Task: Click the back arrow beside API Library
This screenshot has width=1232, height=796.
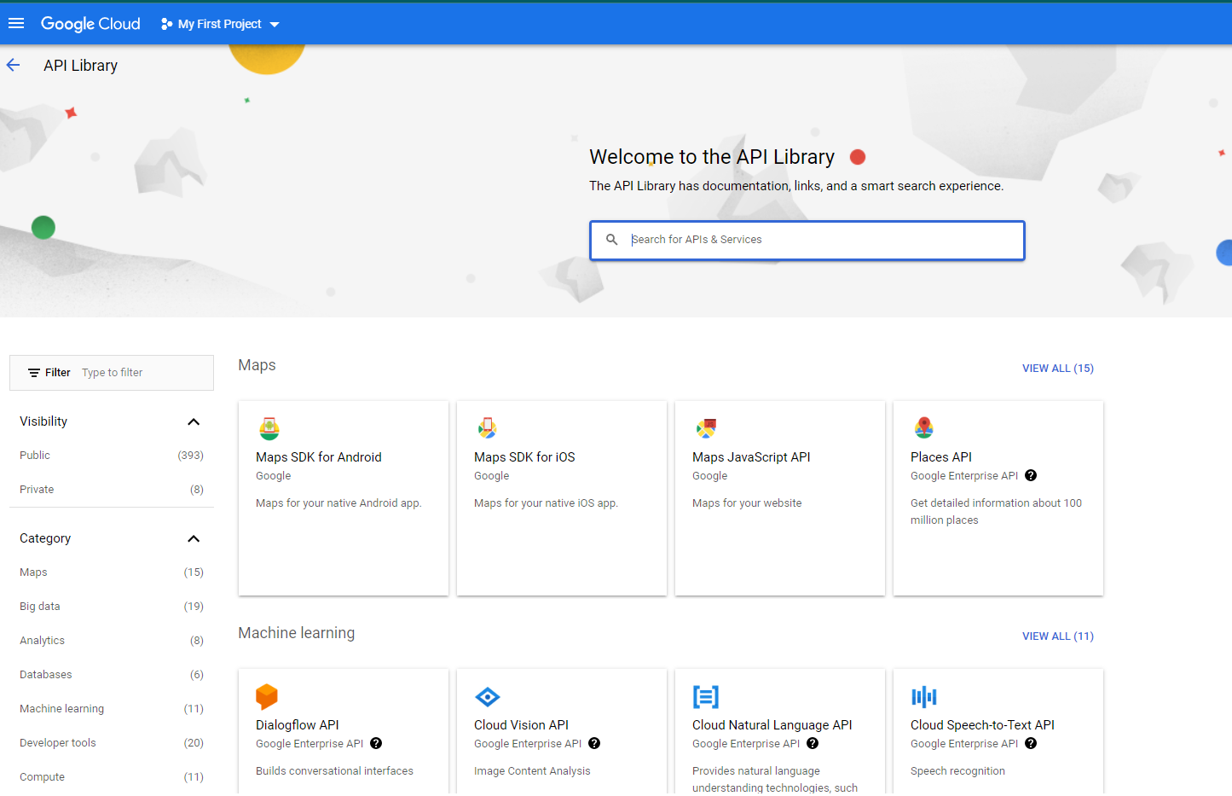Action: [14, 66]
